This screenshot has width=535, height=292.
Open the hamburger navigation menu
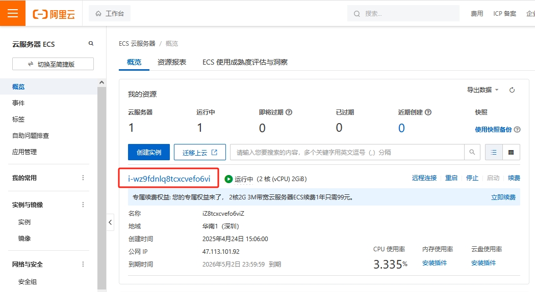tap(13, 13)
